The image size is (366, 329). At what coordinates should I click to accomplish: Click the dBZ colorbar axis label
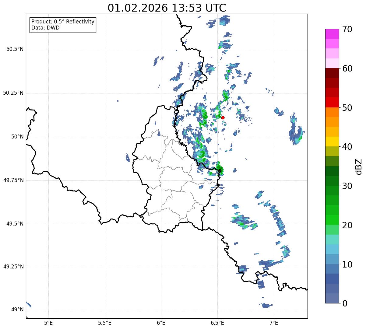coord(359,166)
